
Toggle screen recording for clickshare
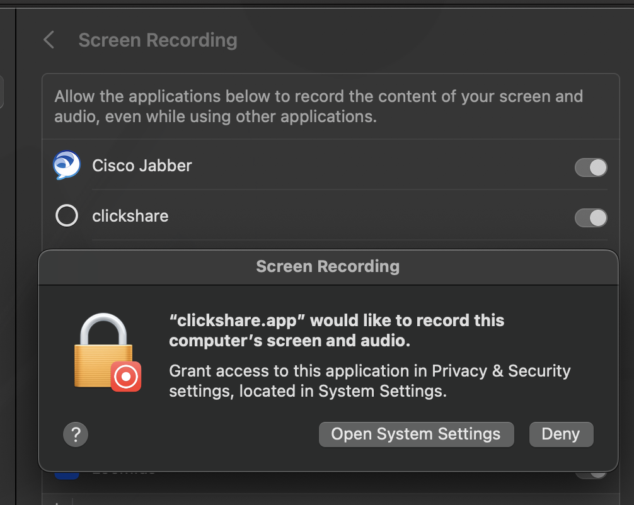point(591,218)
